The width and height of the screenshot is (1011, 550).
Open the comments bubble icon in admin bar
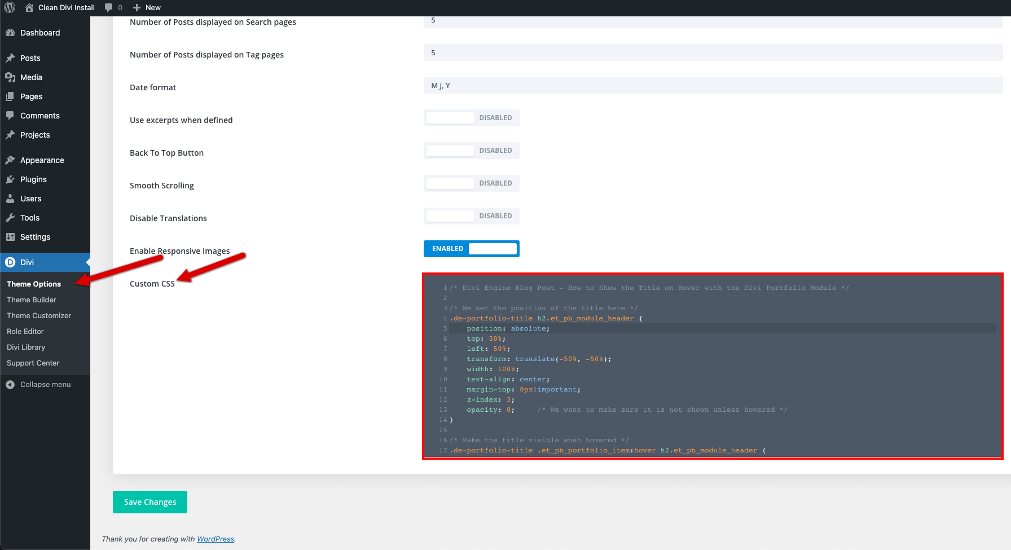(x=109, y=7)
